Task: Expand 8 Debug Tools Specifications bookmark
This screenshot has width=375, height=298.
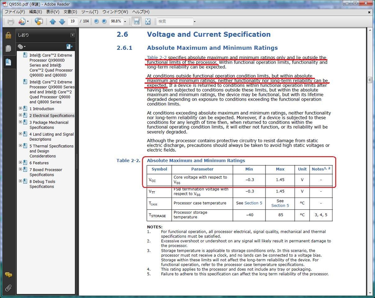Action: (x=21, y=181)
